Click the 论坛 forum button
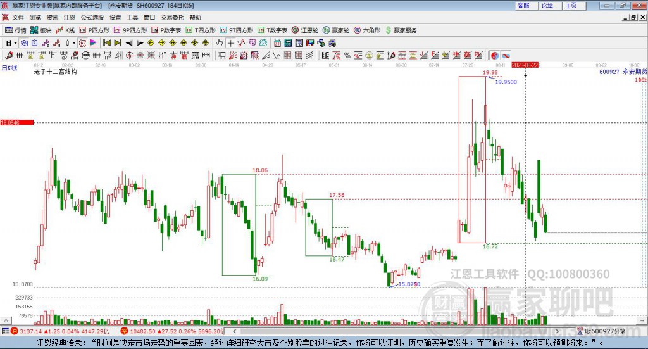This screenshot has width=648, height=349. click(551, 5)
